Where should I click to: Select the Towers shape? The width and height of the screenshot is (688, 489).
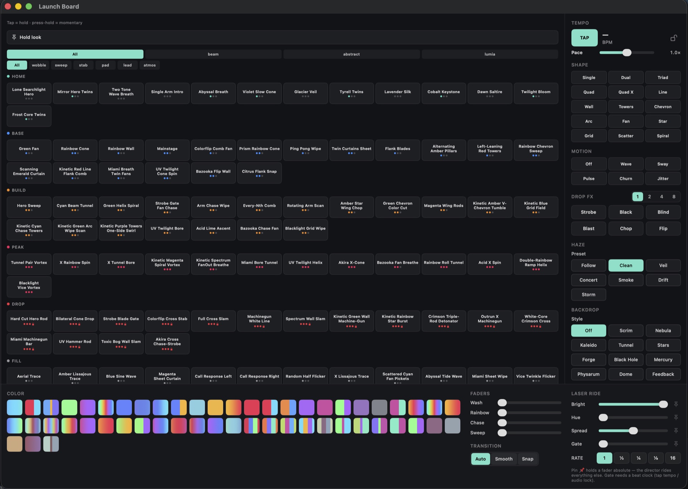[626, 107]
